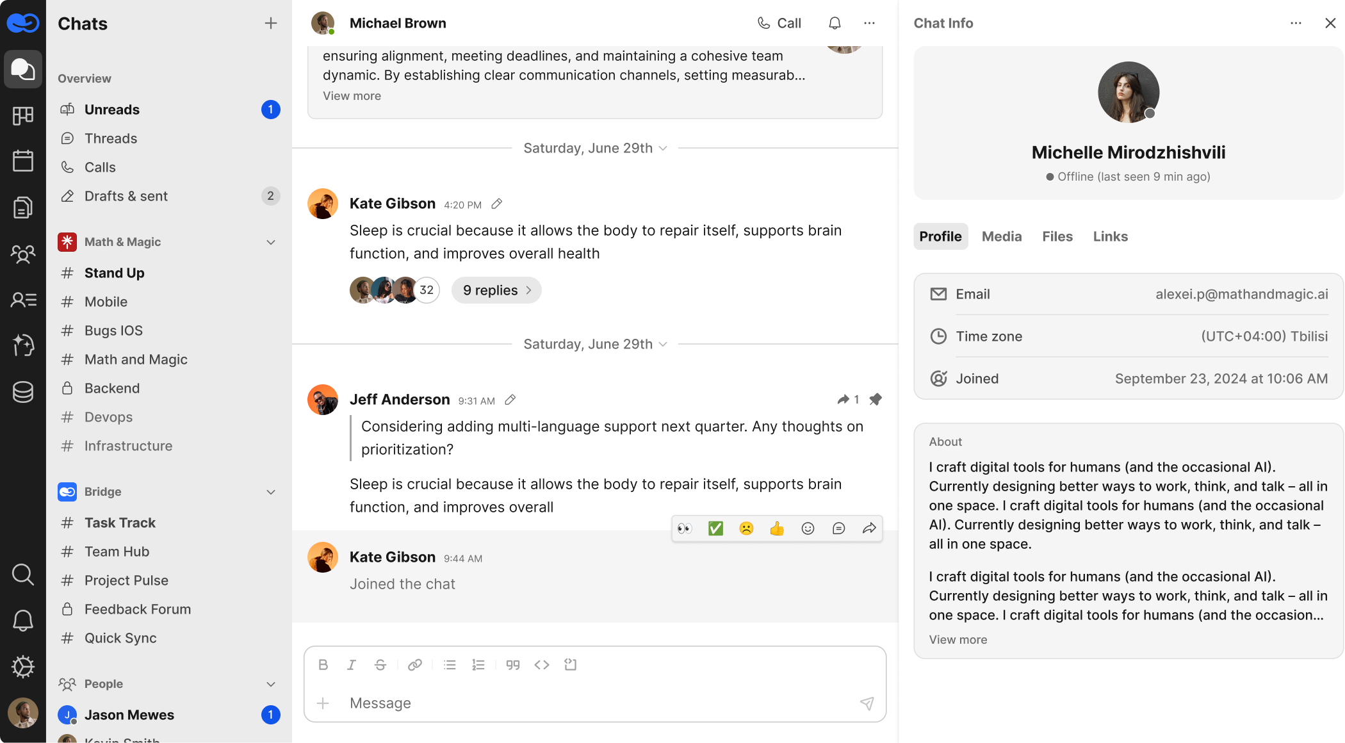React with the green checkmark emoji

coord(715,528)
